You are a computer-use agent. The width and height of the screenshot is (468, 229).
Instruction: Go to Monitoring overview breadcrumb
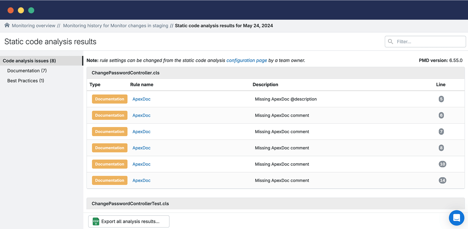(33, 26)
